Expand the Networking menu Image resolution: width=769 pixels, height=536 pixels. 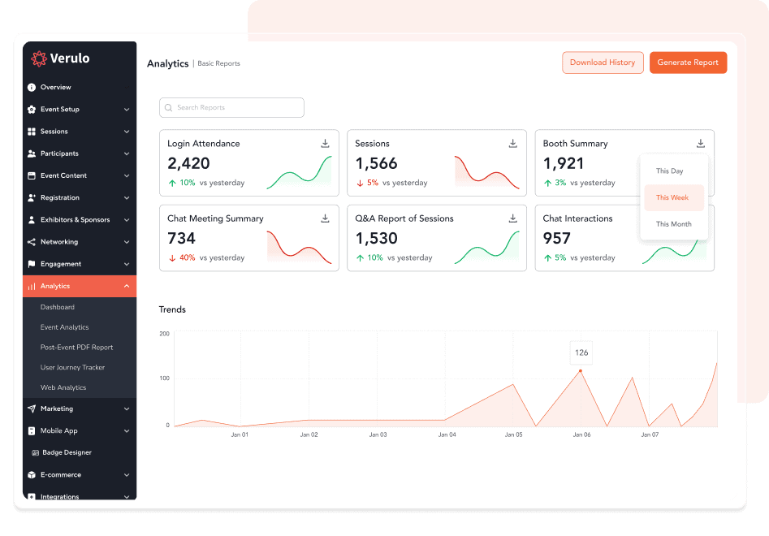(x=79, y=241)
